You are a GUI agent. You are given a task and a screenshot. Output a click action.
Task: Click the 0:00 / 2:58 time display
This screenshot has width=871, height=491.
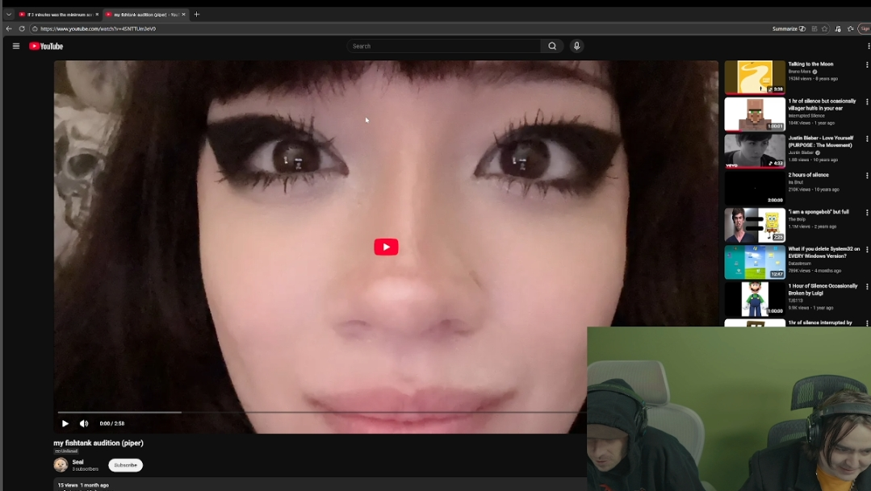pos(111,423)
